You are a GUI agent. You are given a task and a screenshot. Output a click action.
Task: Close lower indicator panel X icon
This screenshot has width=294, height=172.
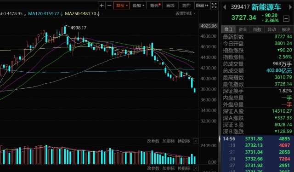(196, 168)
